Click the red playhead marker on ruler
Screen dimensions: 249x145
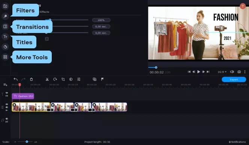[x=20, y=85]
